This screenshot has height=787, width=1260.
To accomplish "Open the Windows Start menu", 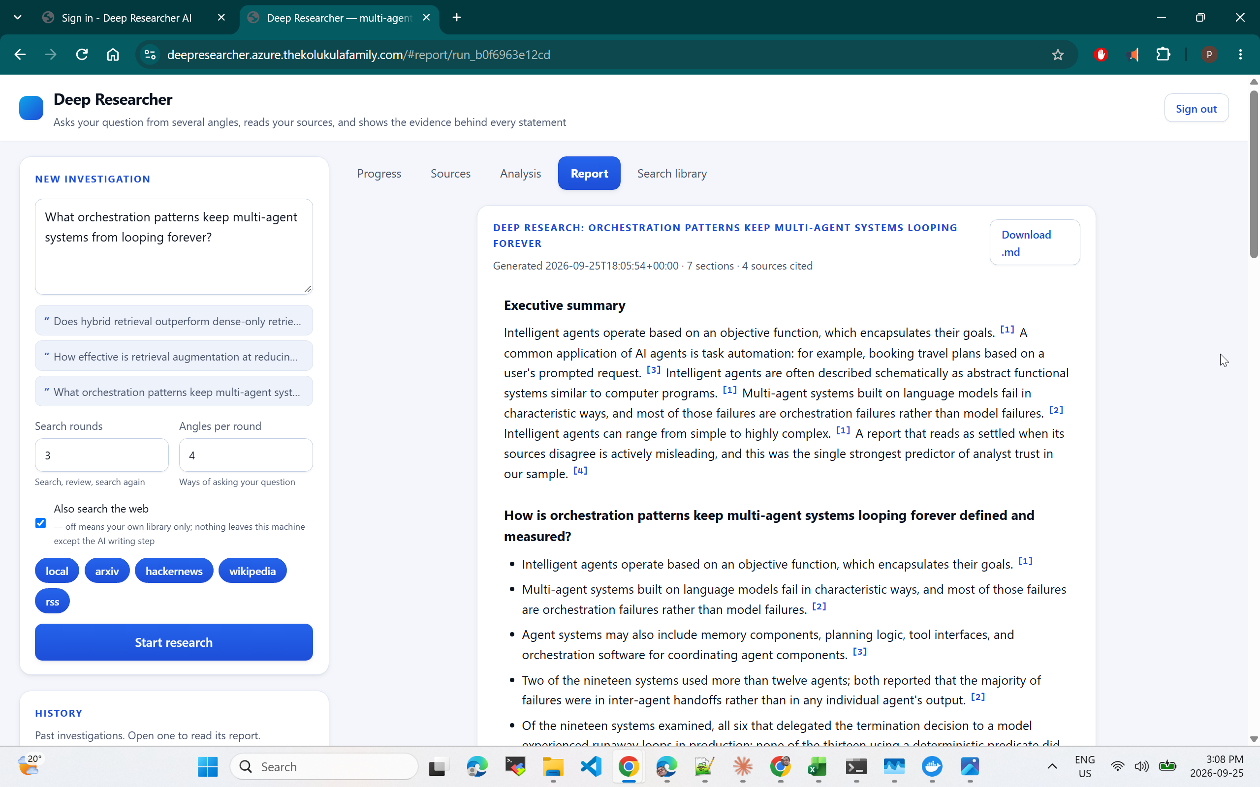I will (x=208, y=766).
